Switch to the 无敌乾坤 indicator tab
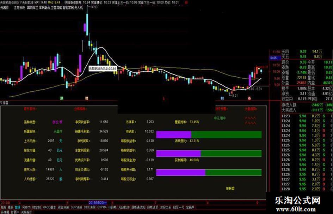This screenshot has height=214, width=333. coord(124,207)
